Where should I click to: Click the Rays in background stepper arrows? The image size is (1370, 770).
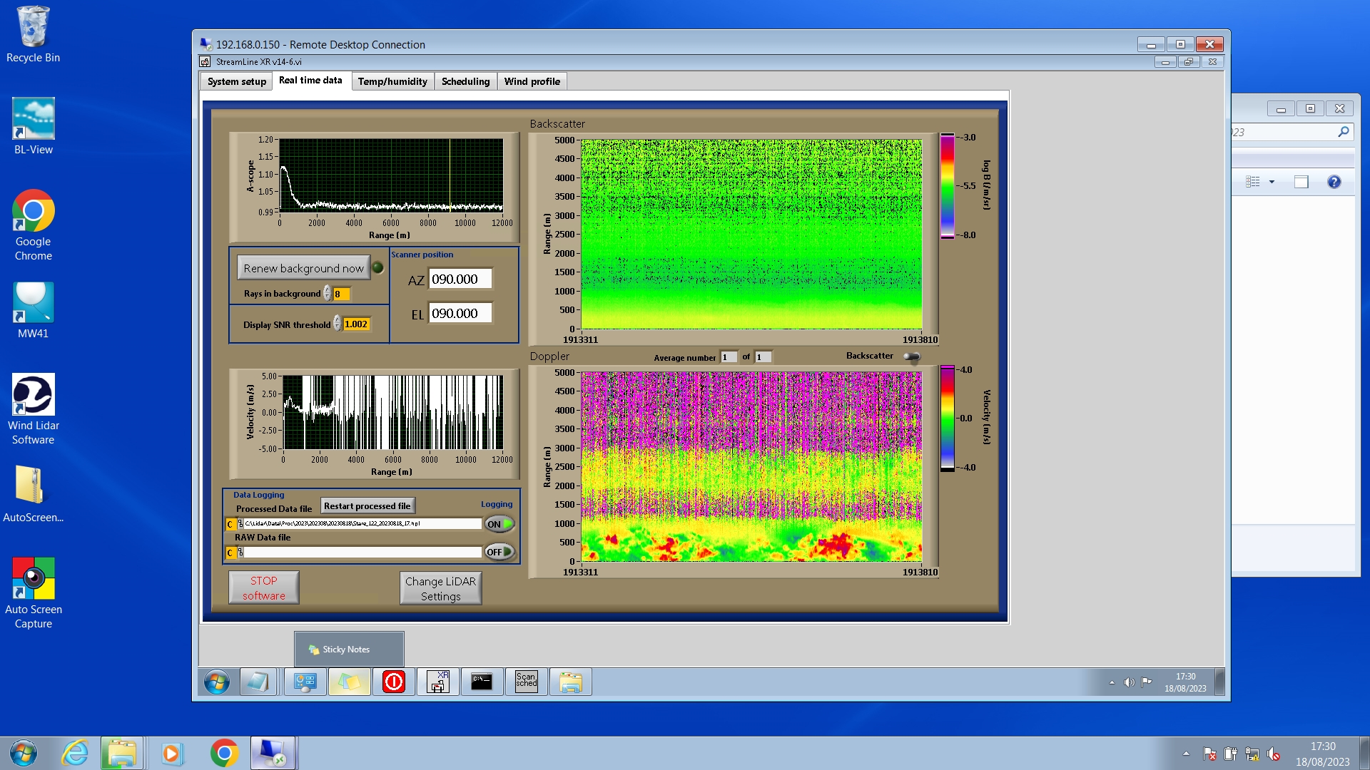328,293
